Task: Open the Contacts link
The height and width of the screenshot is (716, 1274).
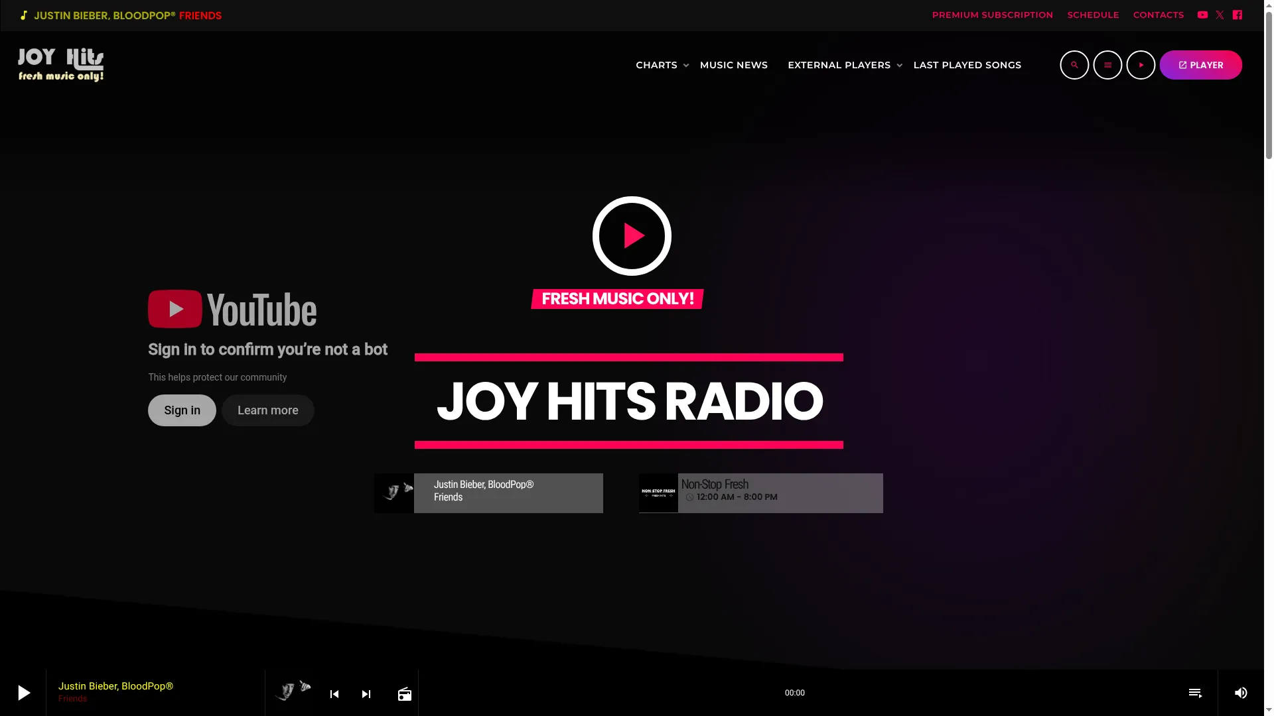Action: pyautogui.click(x=1159, y=15)
